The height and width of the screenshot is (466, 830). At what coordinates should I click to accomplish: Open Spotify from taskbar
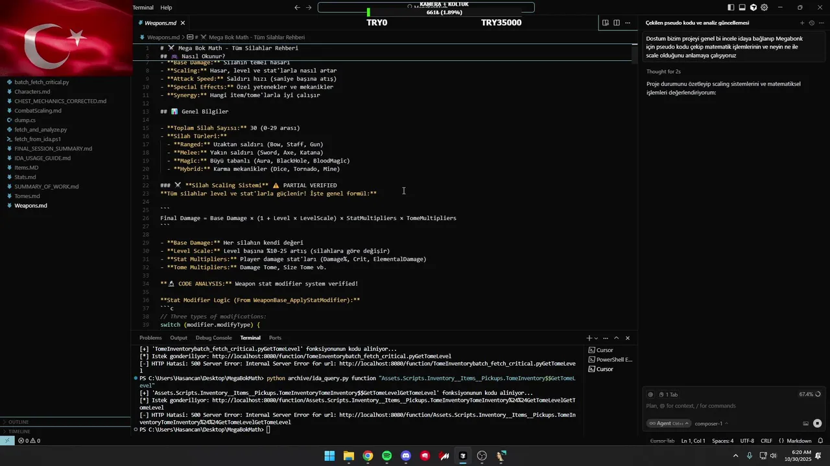pyautogui.click(x=387, y=456)
